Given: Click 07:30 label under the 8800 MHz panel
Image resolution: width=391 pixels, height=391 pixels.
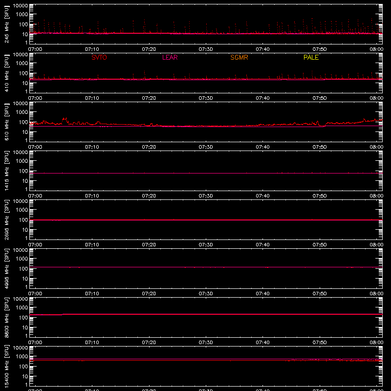Looking at the screenshot, I should pos(206,343).
